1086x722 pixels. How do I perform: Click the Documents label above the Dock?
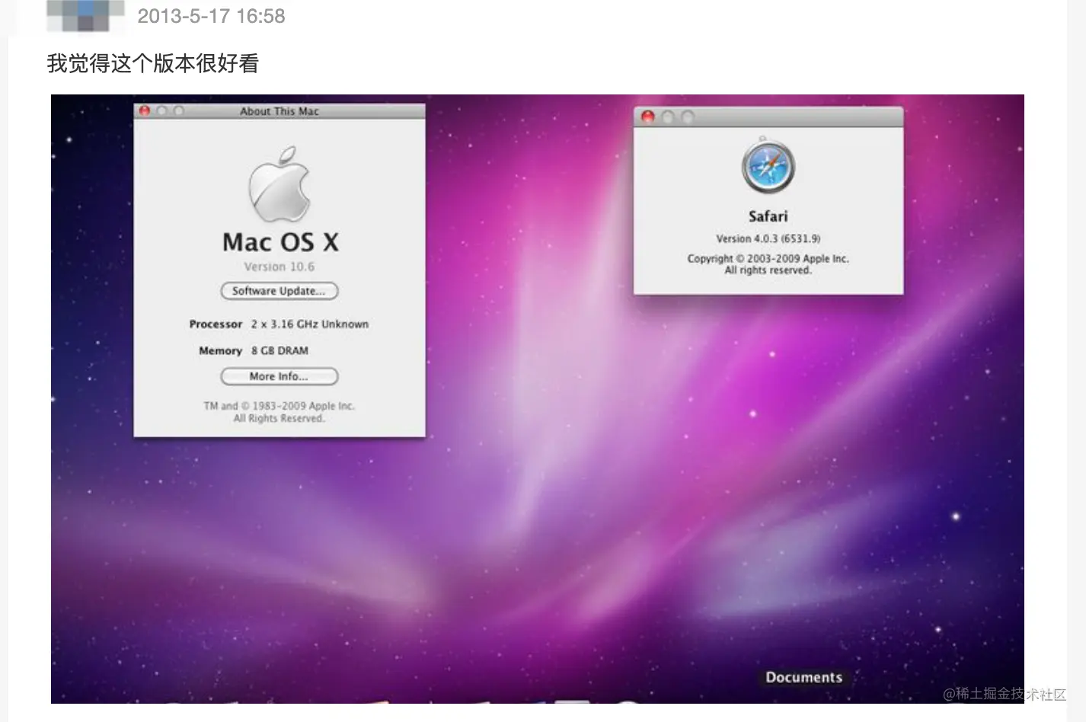click(804, 677)
